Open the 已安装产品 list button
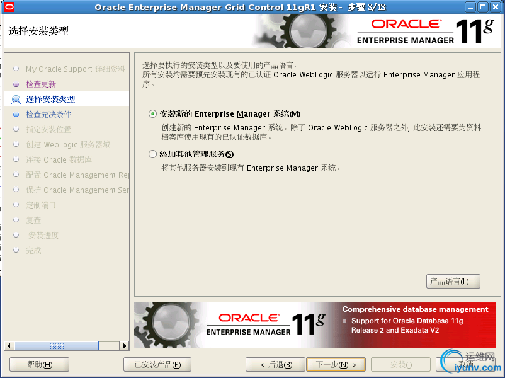The width and height of the screenshot is (505, 378). [157, 365]
